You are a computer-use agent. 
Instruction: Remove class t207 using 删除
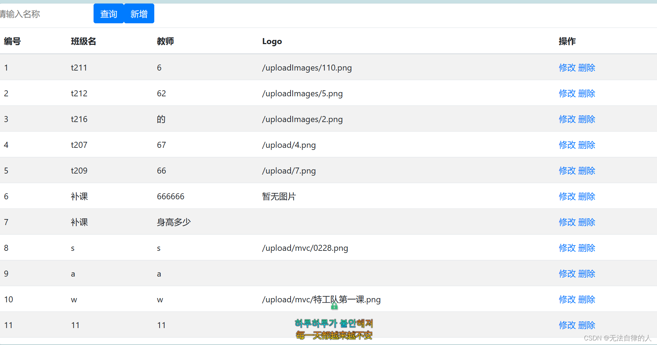(x=587, y=145)
